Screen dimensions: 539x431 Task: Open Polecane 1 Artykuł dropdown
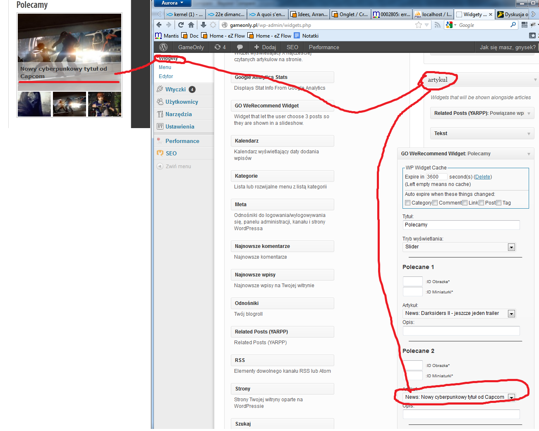511,314
